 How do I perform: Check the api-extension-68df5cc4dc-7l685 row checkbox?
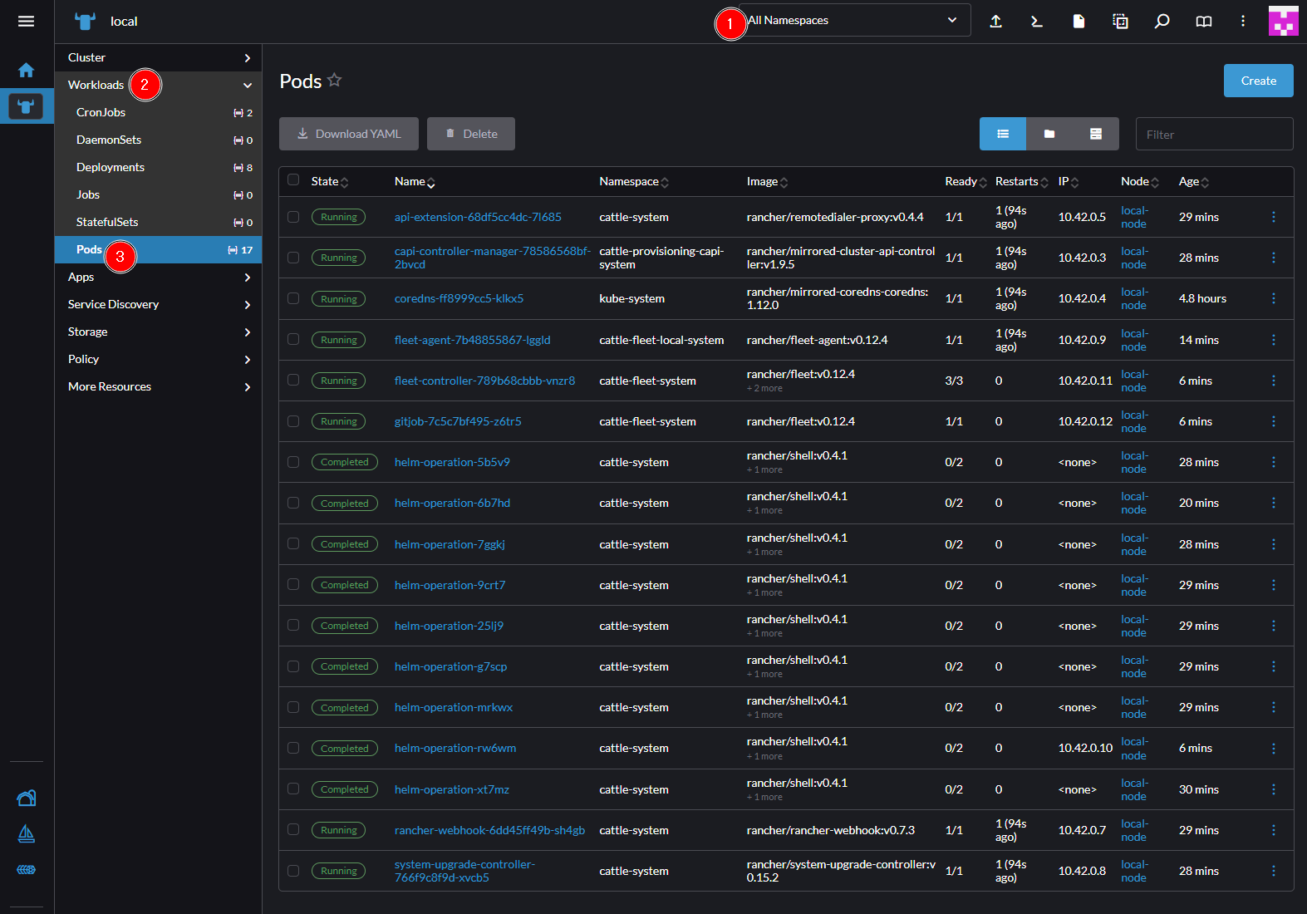293,217
